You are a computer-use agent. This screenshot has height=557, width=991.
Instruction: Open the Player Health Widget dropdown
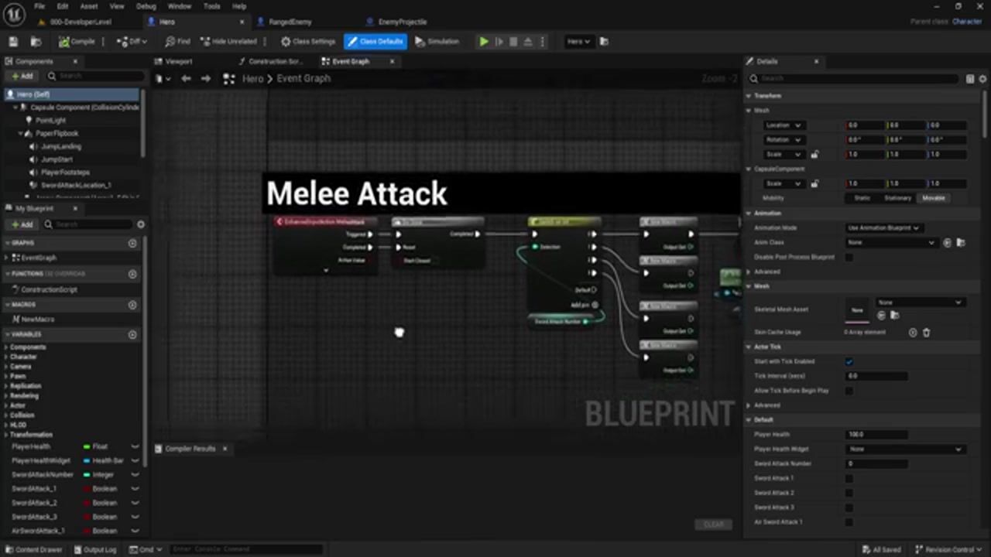point(906,449)
